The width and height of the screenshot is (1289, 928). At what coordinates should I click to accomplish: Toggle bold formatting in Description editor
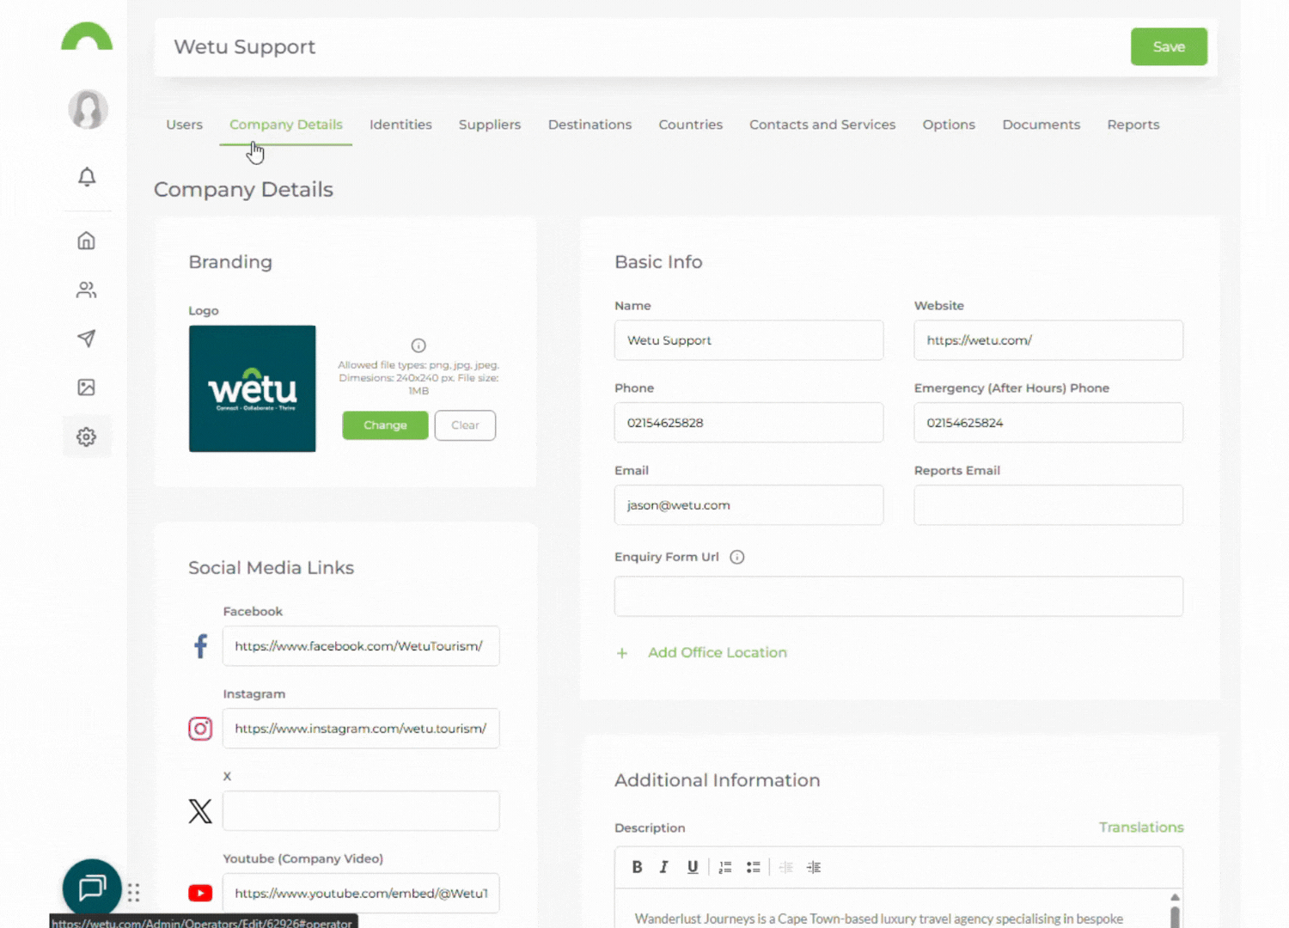coord(637,867)
